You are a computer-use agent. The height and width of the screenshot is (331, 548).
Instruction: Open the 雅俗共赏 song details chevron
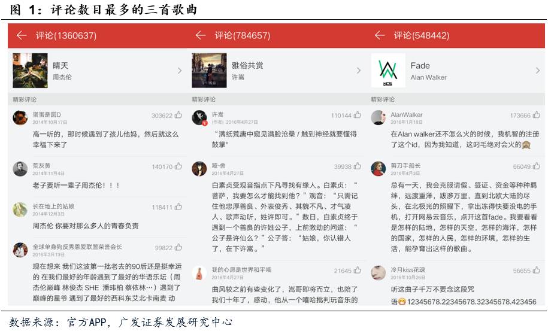click(x=359, y=71)
